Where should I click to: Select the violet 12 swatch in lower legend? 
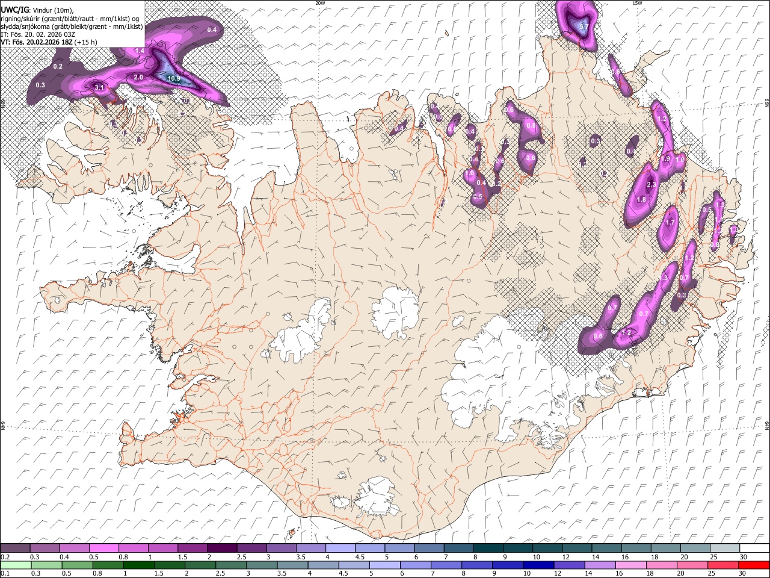tap(570, 565)
